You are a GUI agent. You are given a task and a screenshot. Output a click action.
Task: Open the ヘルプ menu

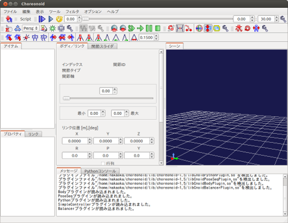click(113, 12)
